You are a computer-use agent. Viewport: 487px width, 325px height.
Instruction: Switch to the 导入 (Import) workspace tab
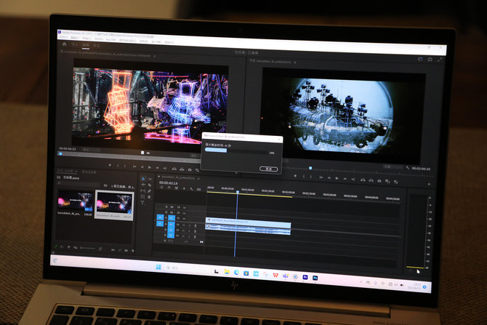[75, 45]
